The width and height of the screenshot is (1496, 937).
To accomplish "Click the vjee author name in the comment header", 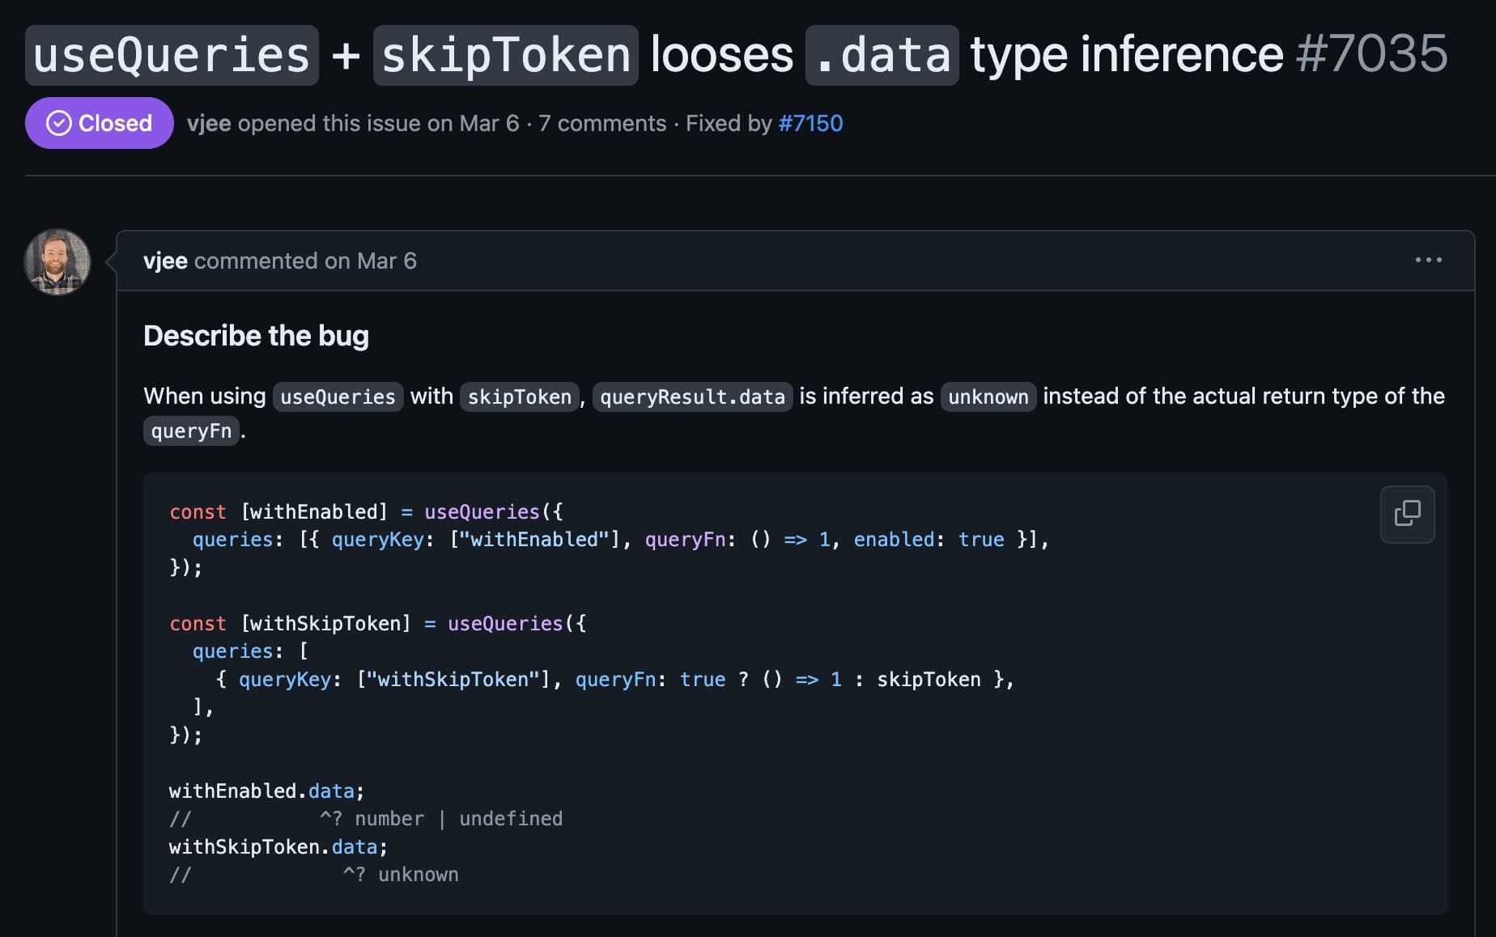I will pyautogui.click(x=165, y=261).
